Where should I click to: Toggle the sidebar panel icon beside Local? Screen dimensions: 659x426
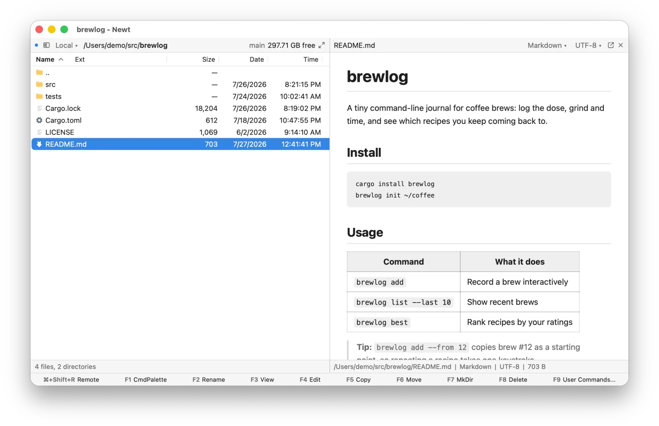coord(47,45)
